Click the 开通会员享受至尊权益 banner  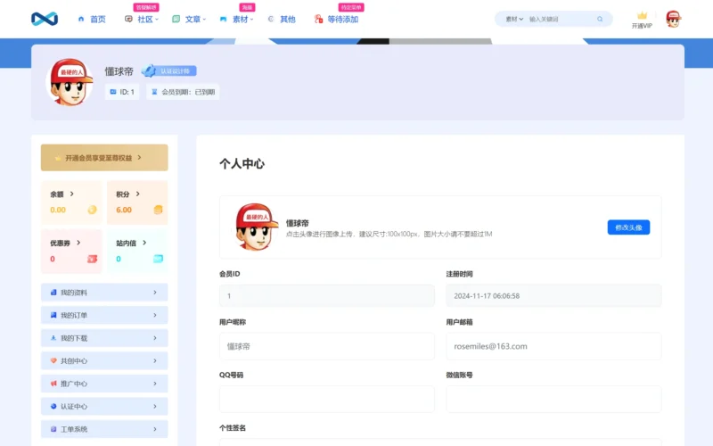coord(104,158)
